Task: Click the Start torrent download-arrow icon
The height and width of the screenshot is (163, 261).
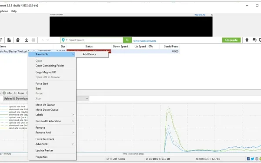Action: (27, 40)
